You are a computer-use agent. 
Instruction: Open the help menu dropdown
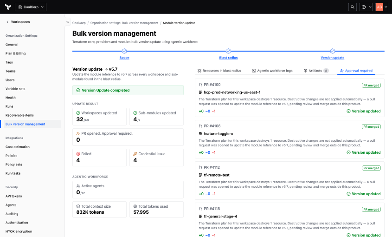coord(366,7)
